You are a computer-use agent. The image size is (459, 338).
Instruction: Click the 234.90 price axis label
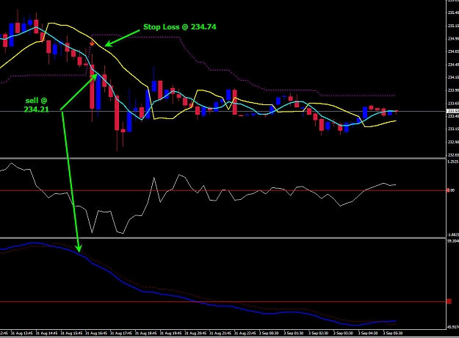(453, 38)
